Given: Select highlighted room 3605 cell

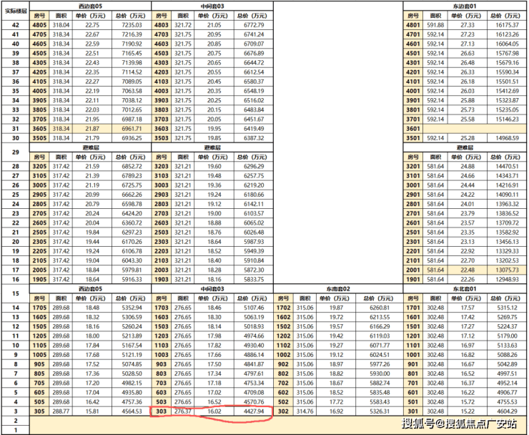Looking at the screenshot, I should (x=39, y=129).
